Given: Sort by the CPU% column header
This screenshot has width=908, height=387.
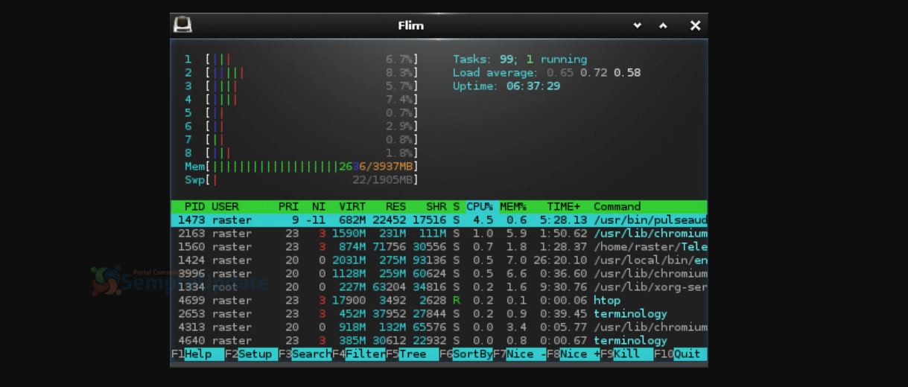Looking at the screenshot, I should 480,206.
